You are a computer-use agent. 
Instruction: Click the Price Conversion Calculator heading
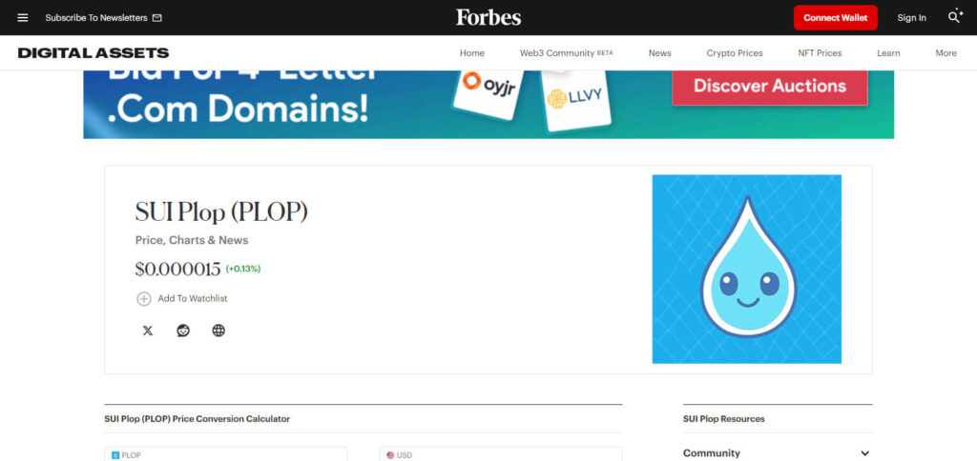click(x=197, y=419)
